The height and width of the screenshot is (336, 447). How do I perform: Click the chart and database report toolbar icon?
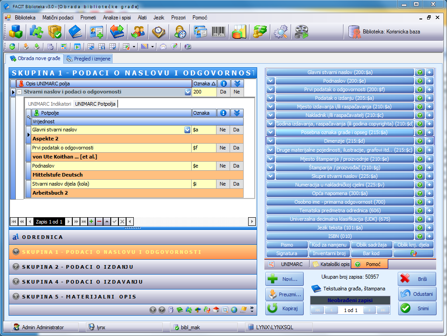[239, 32]
